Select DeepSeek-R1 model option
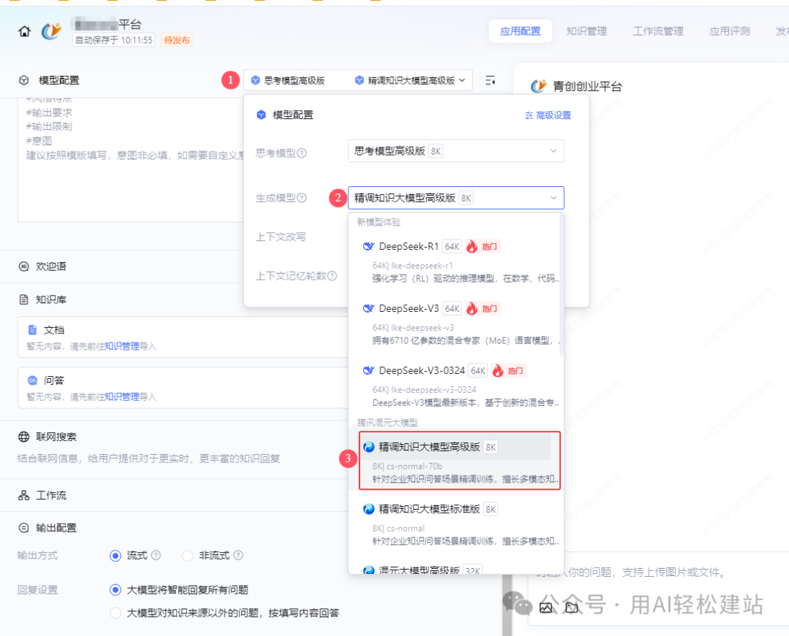Viewport: 789px width, 636px height. click(x=455, y=262)
